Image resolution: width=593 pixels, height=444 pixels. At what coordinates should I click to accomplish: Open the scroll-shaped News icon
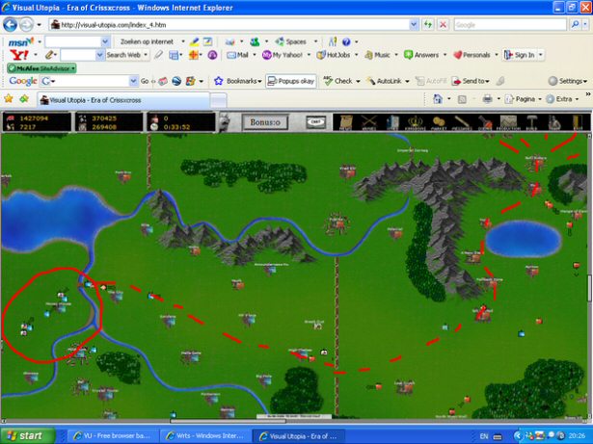click(345, 122)
